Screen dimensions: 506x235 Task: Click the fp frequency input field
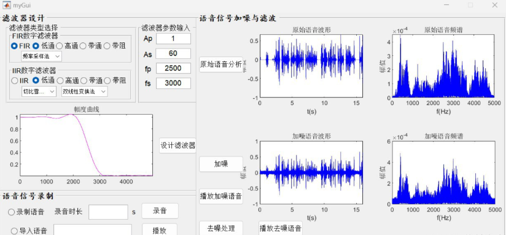(173, 68)
